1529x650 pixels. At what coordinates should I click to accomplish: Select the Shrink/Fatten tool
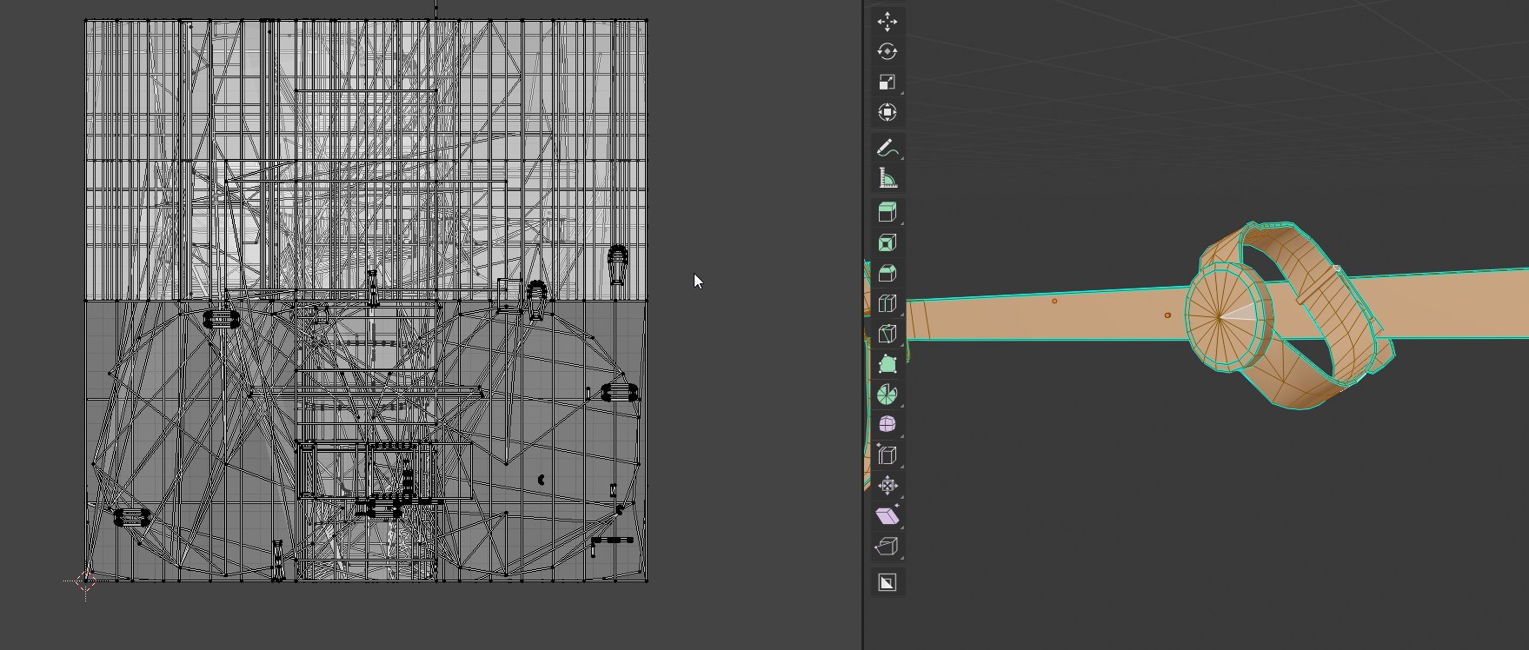tap(887, 486)
